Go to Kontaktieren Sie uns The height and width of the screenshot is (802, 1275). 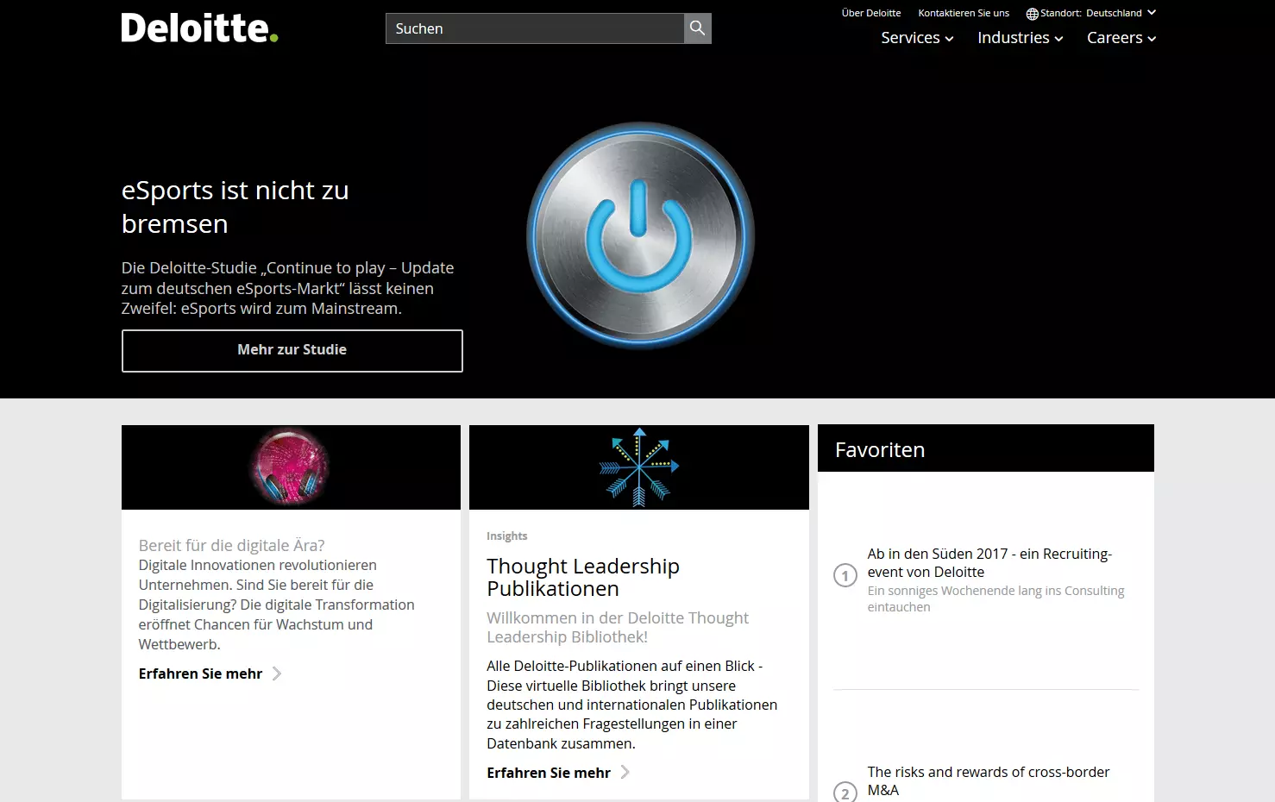pos(963,13)
